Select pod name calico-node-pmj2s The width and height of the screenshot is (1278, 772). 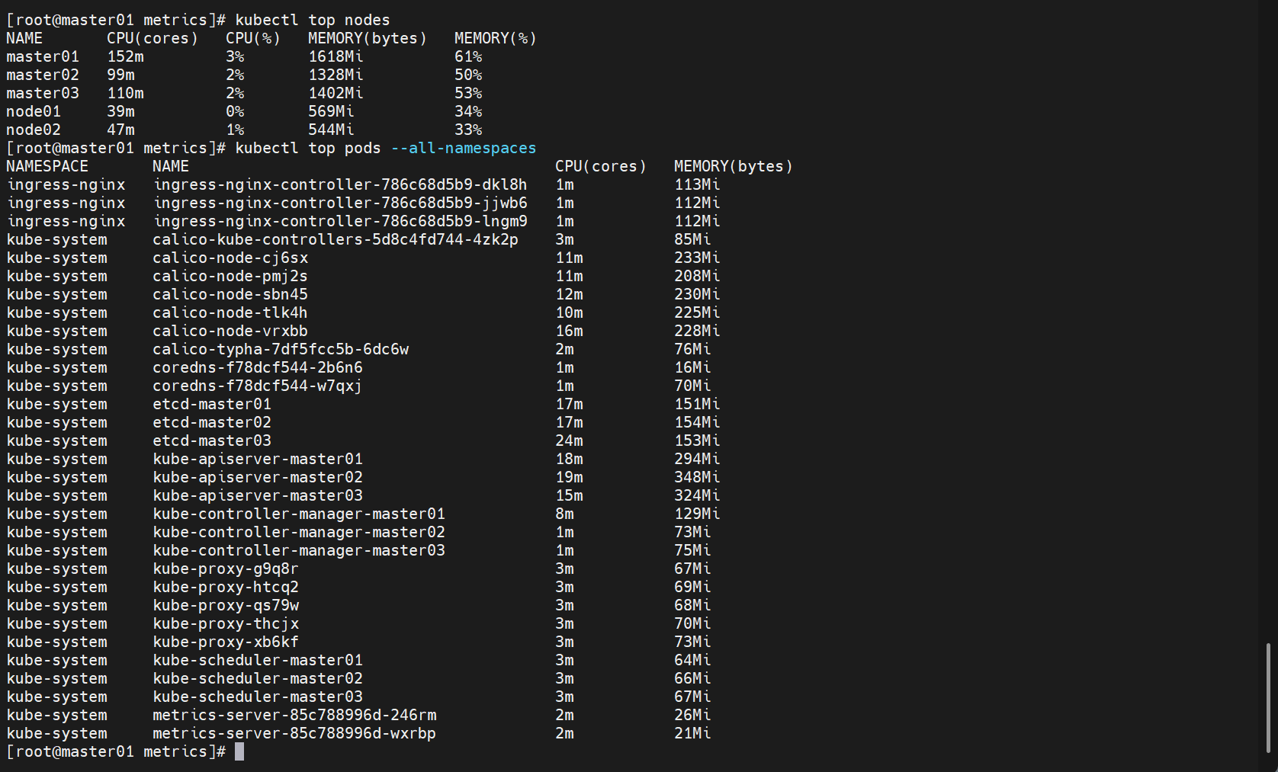pos(230,276)
